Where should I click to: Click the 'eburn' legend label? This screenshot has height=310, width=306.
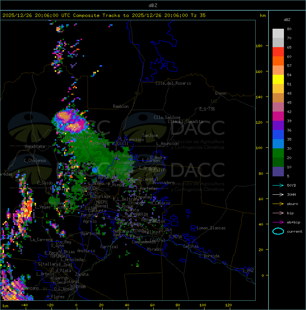(x=292, y=204)
